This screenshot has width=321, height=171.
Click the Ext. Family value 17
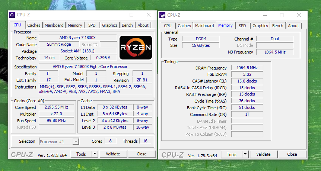(x=48, y=80)
